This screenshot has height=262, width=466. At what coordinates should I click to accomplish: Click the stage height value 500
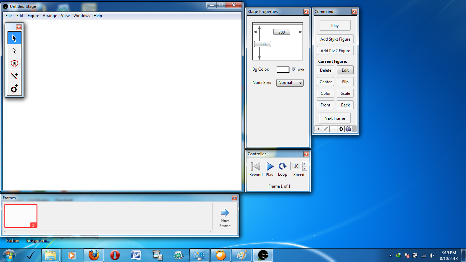[263, 44]
